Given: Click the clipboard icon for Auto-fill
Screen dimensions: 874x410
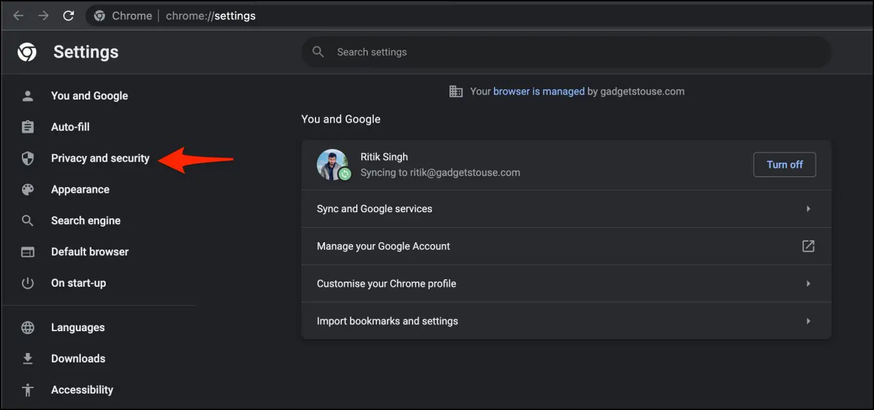Looking at the screenshot, I should (28, 127).
